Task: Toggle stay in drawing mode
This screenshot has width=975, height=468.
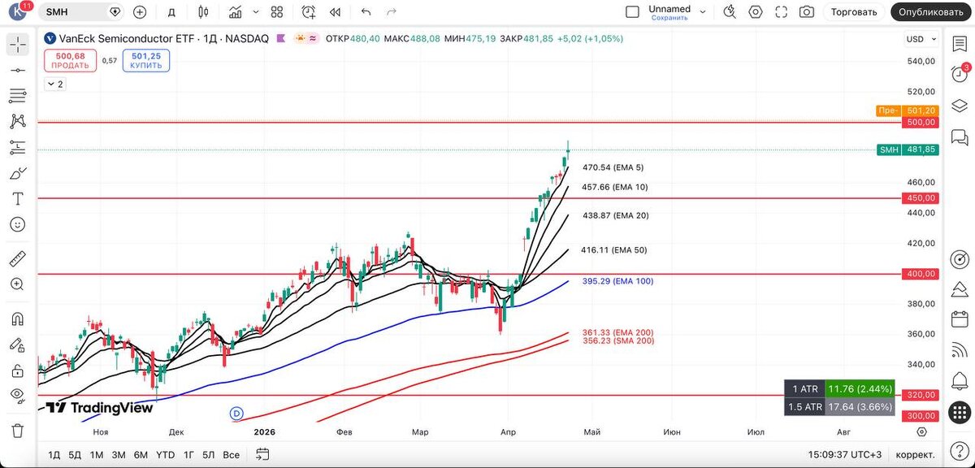Action: [18, 345]
